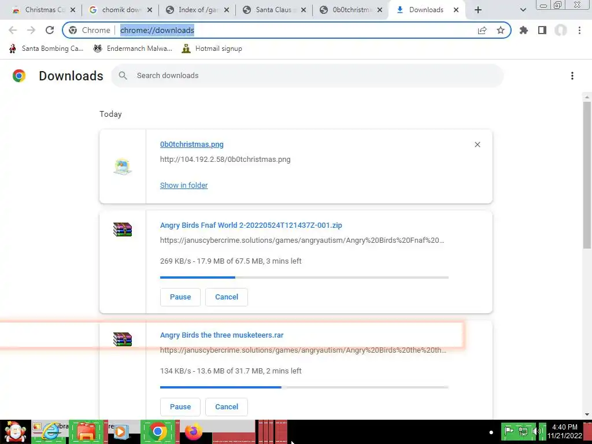Select the Downloads tab
Viewport: 592px width, 444px height.
point(426,10)
